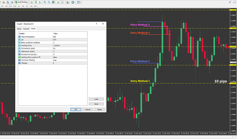Select the D1 timeframe
Image resolution: width=237 pixels, height=139 pixels.
click(27, 6)
